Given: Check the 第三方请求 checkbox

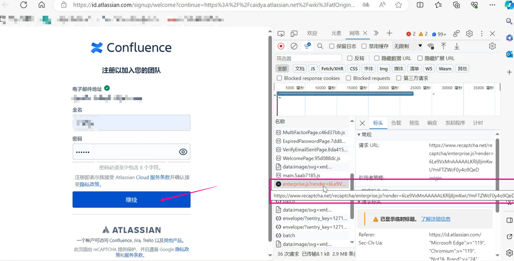Looking at the screenshot, I should [399, 78].
